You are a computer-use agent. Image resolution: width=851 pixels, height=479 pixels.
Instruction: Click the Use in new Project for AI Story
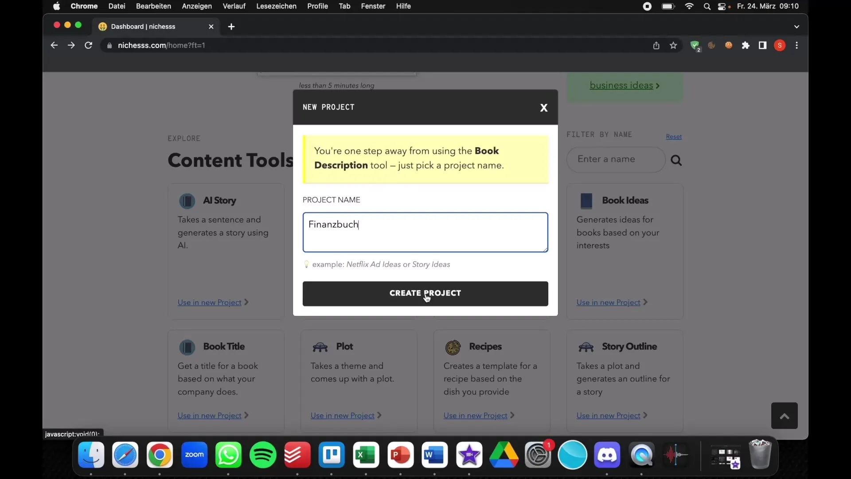click(x=209, y=302)
